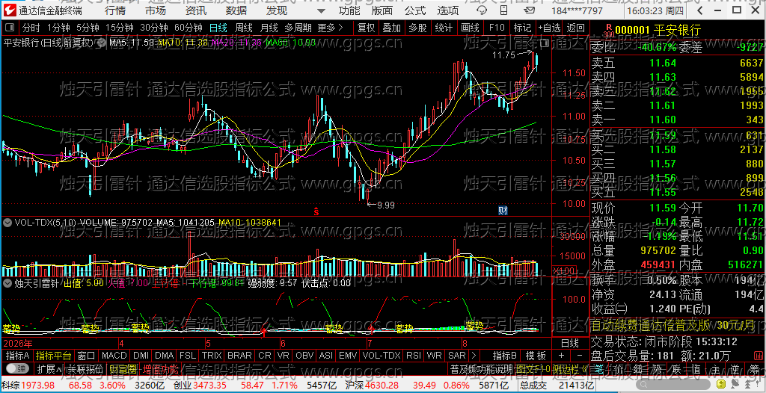
Task: Click stock name 000001 平安银行 header
Action: point(658,31)
